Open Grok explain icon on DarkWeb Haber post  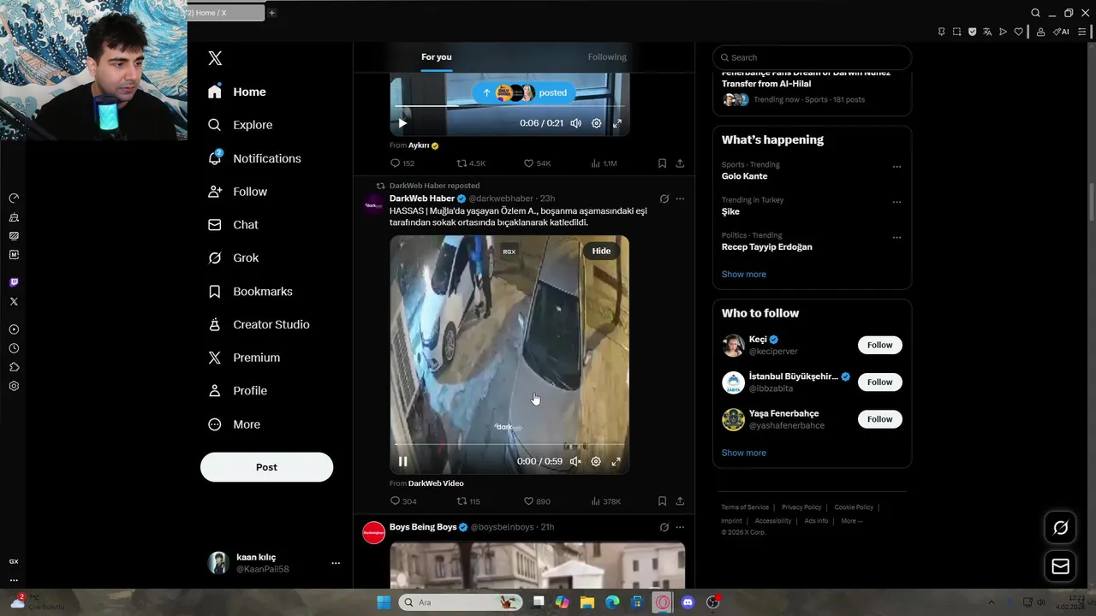pos(664,198)
